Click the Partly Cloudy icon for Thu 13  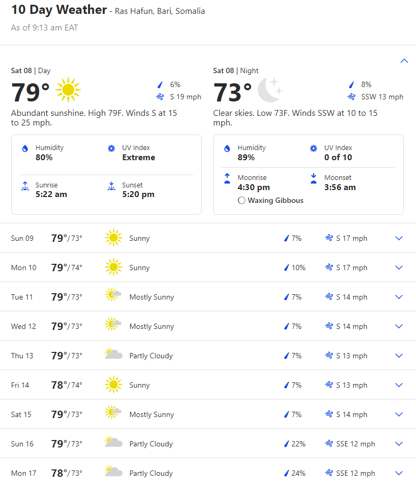click(x=113, y=355)
